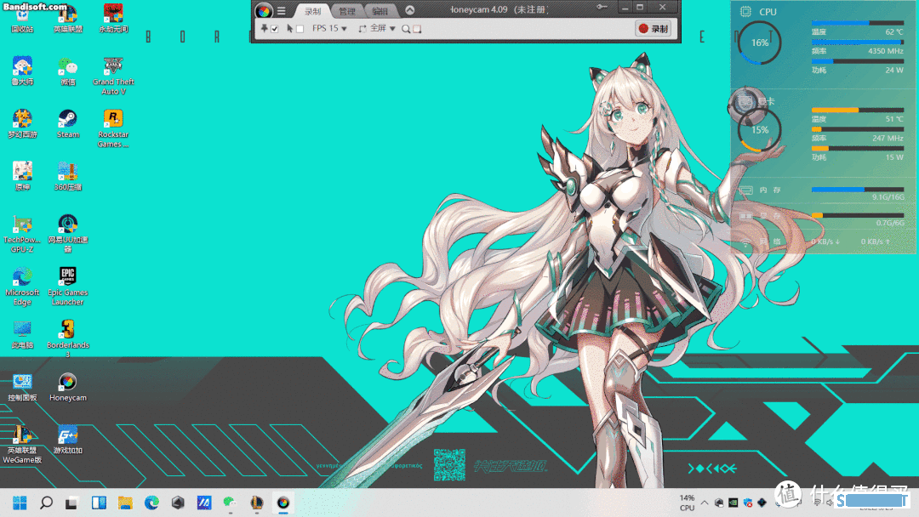Screen dimensions: 919x517
Task: Select the 梦幻西游 desktop icon
Action: 22,124
